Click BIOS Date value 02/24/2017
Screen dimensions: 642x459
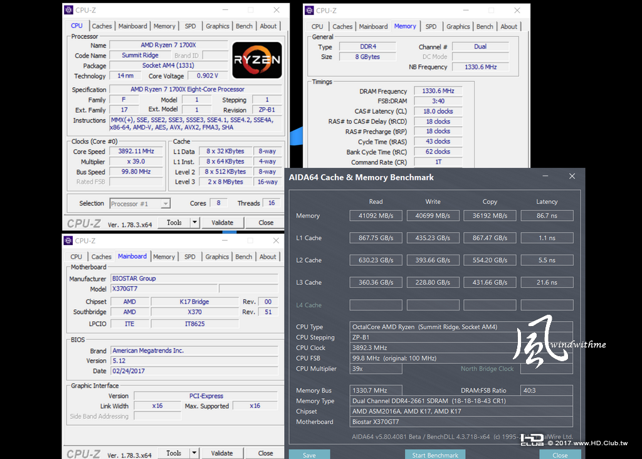[x=194, y=371]
